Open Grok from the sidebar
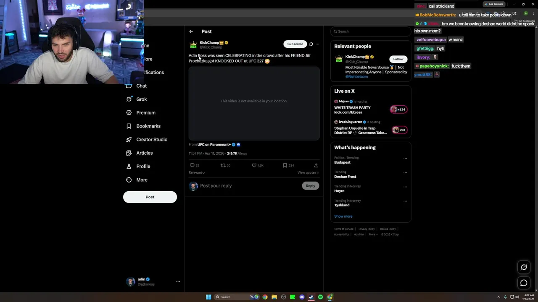Viewport: 538px width, 302px height. click(141, 99)
